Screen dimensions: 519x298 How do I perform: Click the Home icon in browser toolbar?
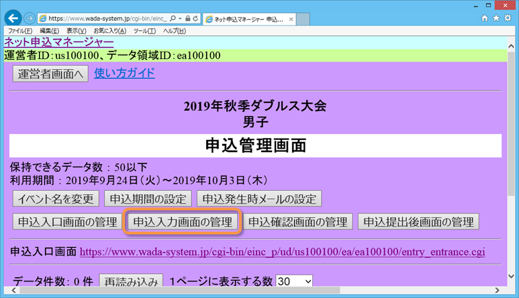coord(485,18)
